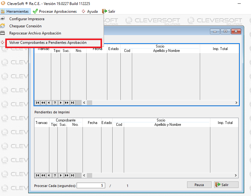Click fast-forward button in Pendientes de Imprimir navigator
This screenshot has width=251, height=196.
[67, 175]
